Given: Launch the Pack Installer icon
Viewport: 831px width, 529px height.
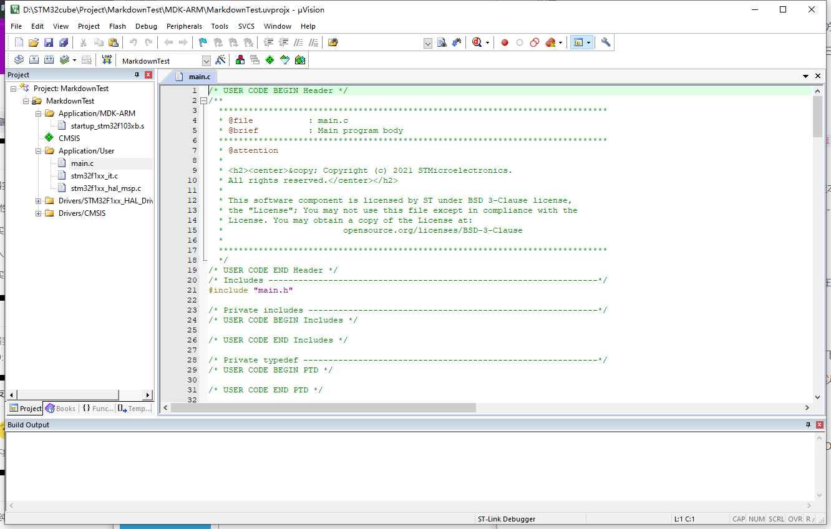Looking at the screenshot, I should pos(300,60).
